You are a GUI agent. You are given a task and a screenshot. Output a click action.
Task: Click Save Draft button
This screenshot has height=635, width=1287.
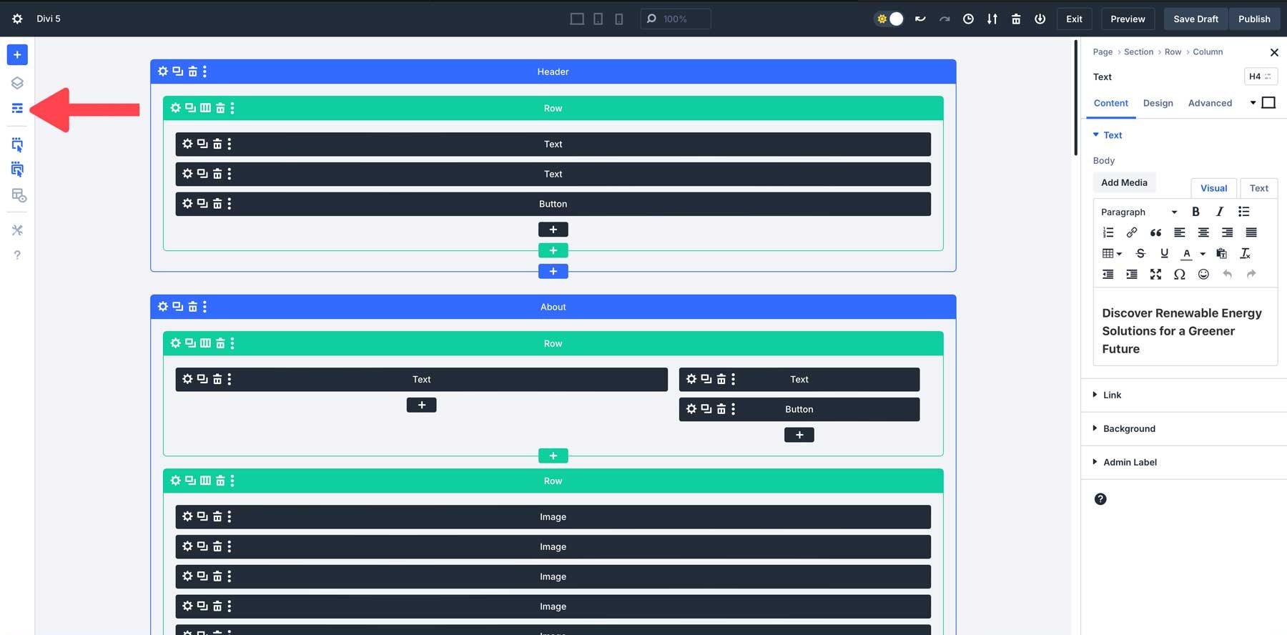click(x=1195, y=19)
